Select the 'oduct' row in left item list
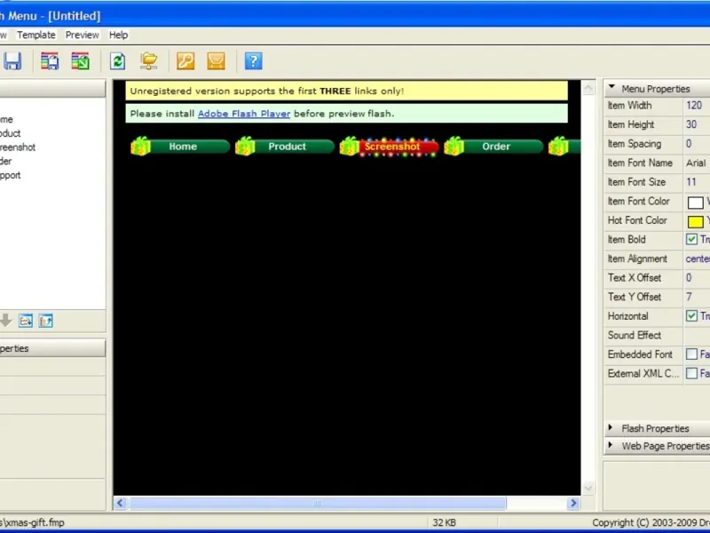Image resolution: width=710 pixels, height=533 pixels. click(x=11, y=133)
